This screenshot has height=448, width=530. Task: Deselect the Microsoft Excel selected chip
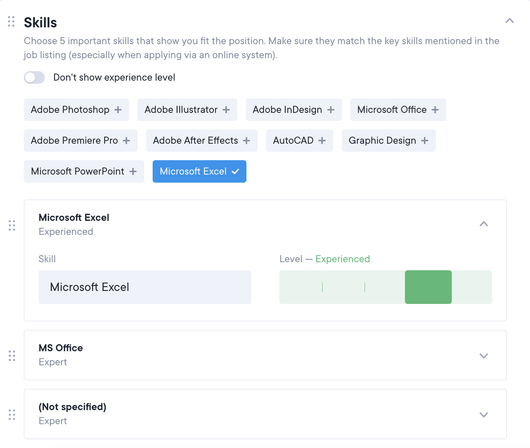(200, 171)
